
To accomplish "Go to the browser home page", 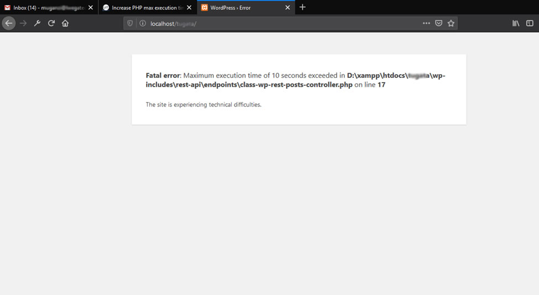I will pyautogui.click(x=65, y=23).
